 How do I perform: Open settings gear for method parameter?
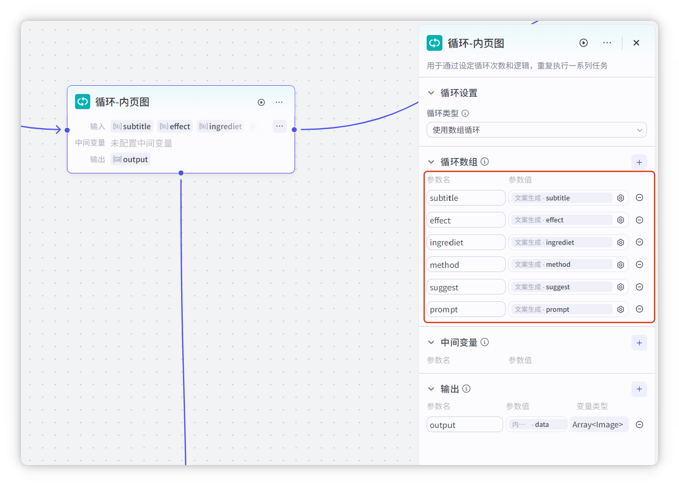coord(620,265)
